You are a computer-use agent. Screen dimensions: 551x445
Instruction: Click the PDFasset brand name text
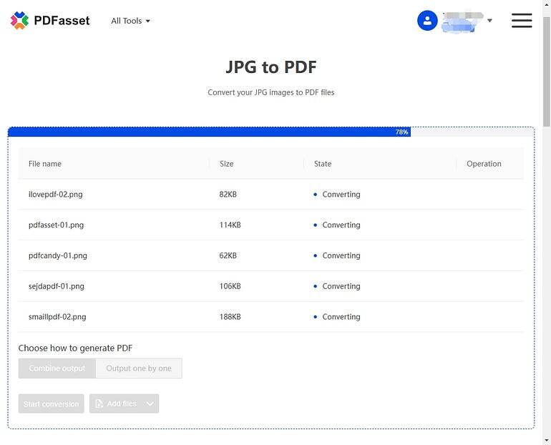[x=62, y=20]
